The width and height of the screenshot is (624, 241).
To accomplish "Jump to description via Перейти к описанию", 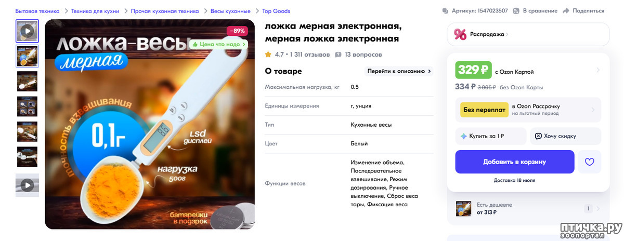I will click(399, 71).
